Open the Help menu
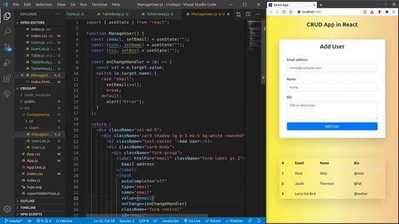The width and height of the screenshot is (399, 224). tap(116, 4)
